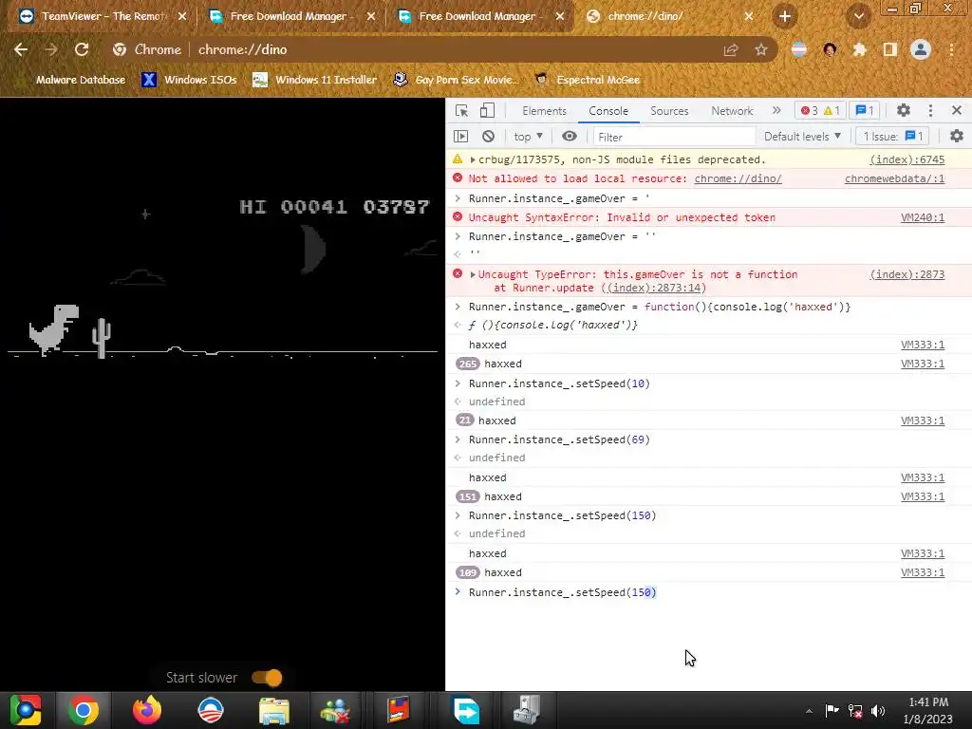Show the console sidebar icon
Viewport: 972px width, 729px height.
(x=460, y=137)
